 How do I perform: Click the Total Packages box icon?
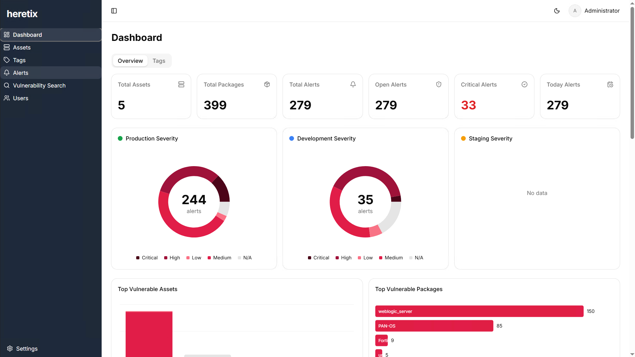pos(267,84)
